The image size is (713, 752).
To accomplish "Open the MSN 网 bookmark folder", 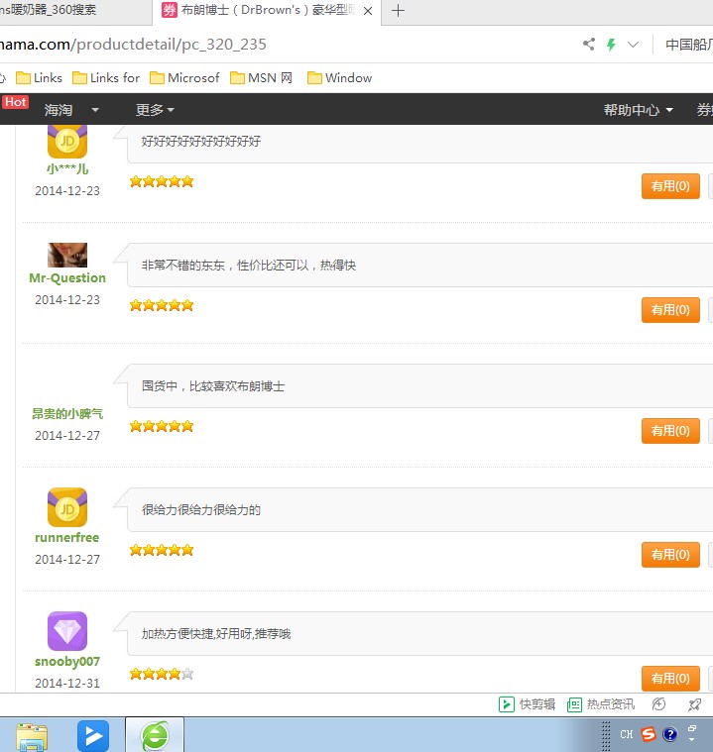I will pos(262,77).
